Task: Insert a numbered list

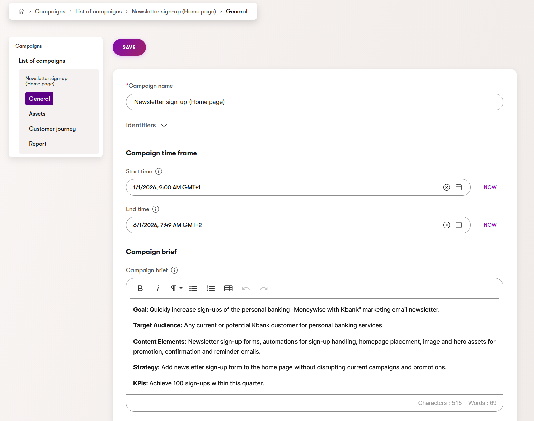Action: [x=211, y=288]
